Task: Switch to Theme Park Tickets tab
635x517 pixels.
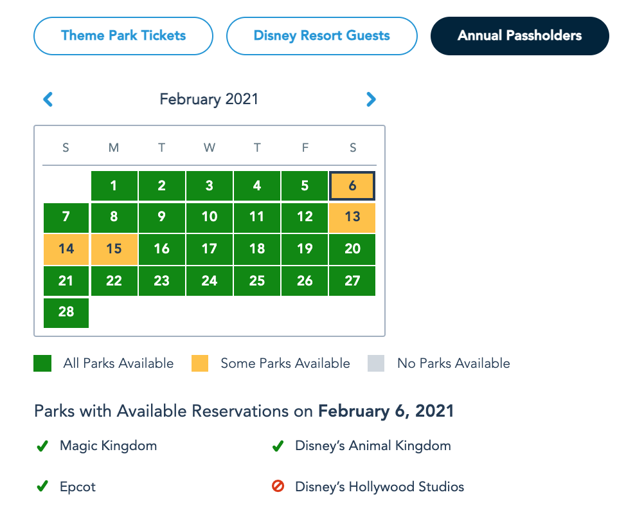Action: [x=123, y=35]
